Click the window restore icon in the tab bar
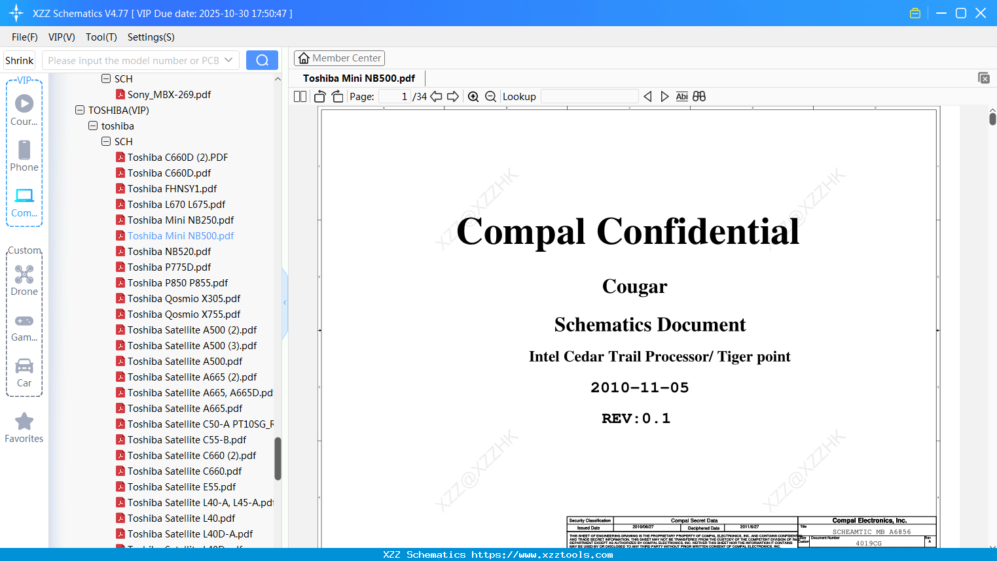 pos(984,78)
